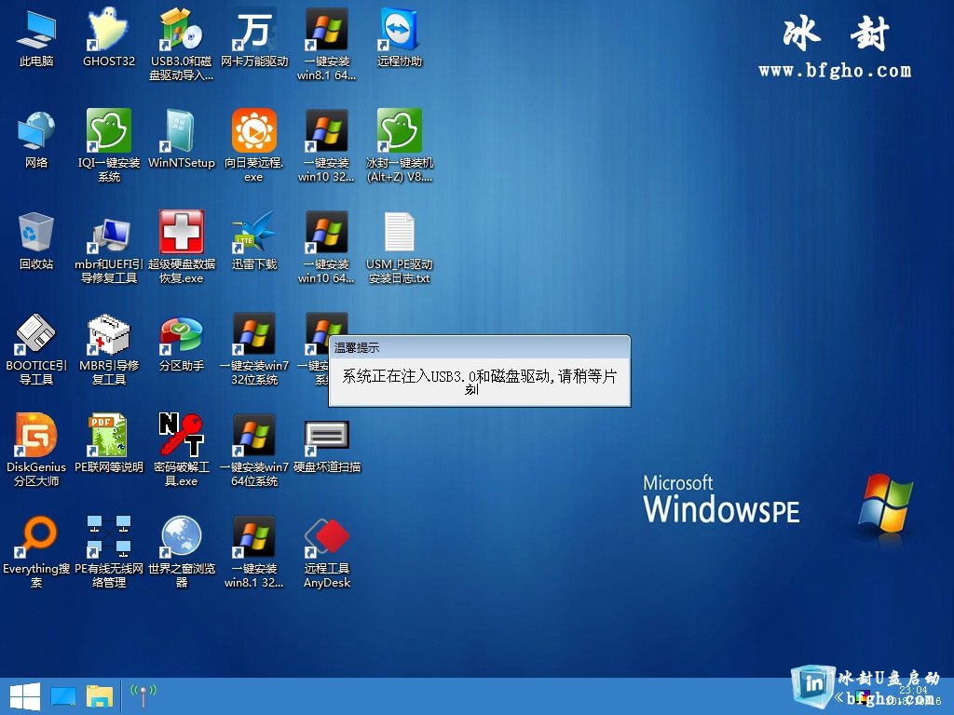
Task: Launch BOOTICE引导工具 shortcut
Action: pyautogui.click(x=36, y=348)
